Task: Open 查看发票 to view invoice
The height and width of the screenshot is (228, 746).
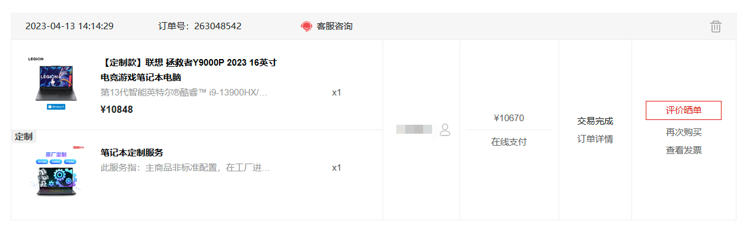Action: point(684,150)
